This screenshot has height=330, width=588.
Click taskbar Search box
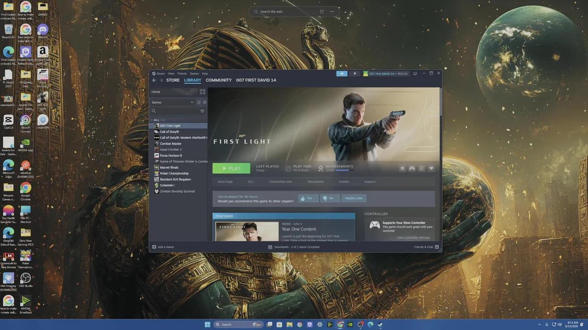pos(239,324)
